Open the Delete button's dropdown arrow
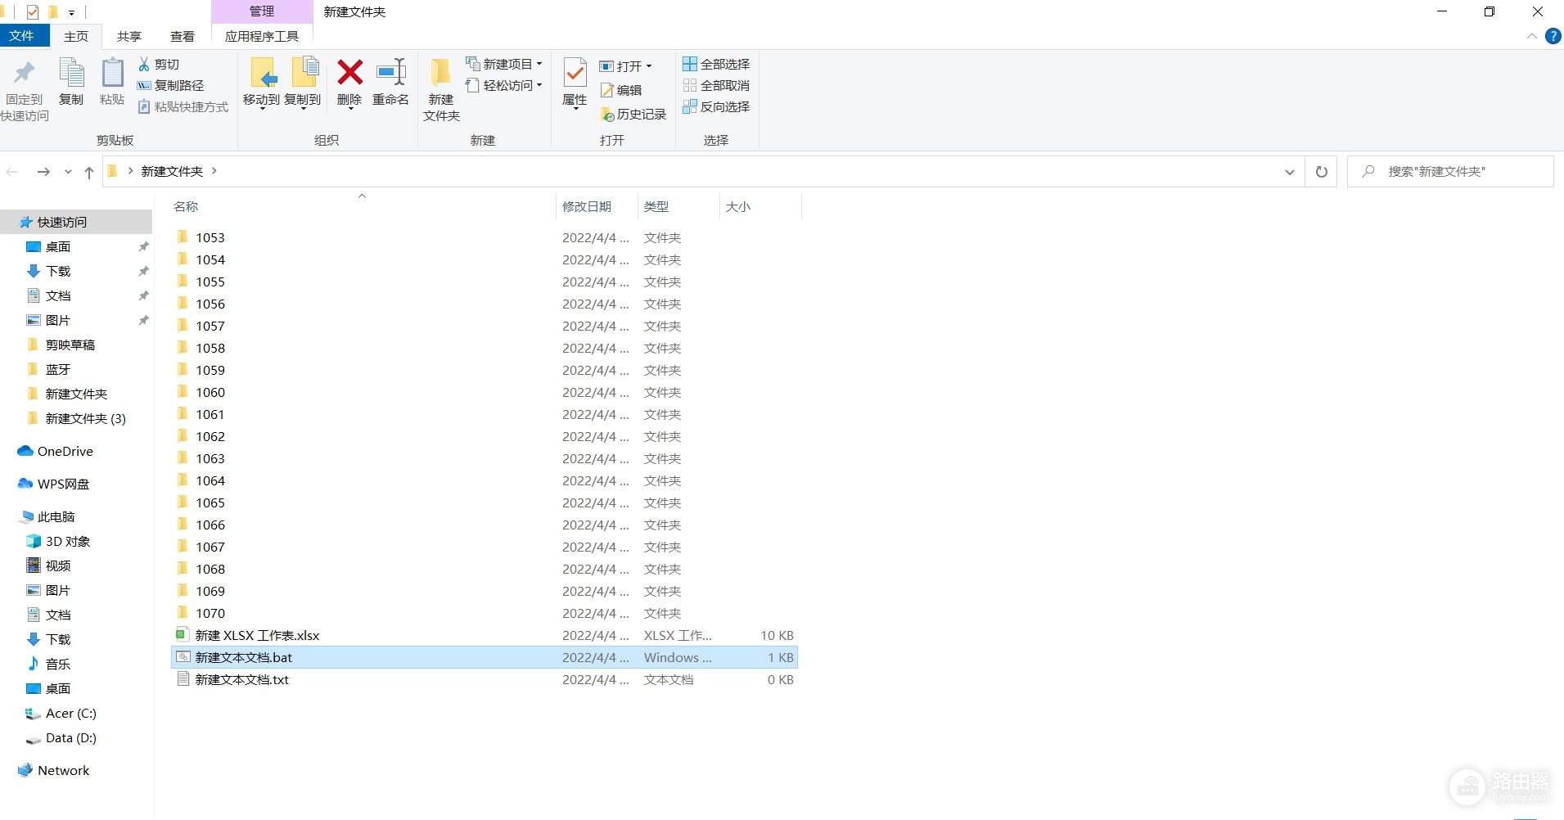This screenshot has height=820, width=1564. pyautogui.click(x=350, y=108)
